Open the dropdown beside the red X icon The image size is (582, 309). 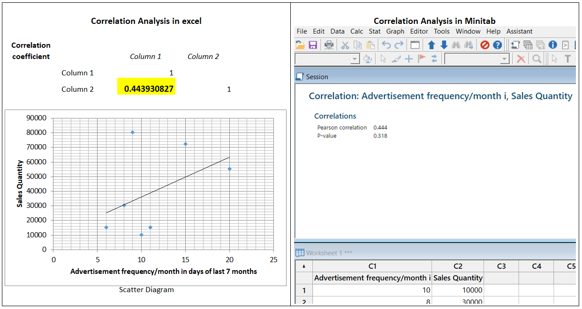tap(505, 59)
